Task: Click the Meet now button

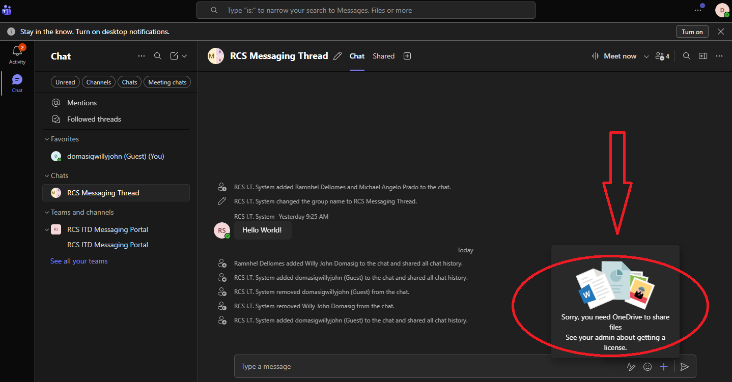Action: 614,56
